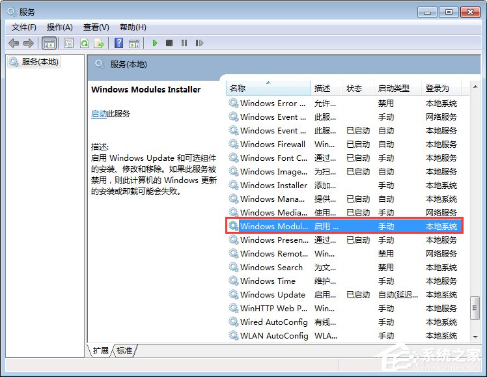Select 服务(本地) in the left tree

point(34,62)
